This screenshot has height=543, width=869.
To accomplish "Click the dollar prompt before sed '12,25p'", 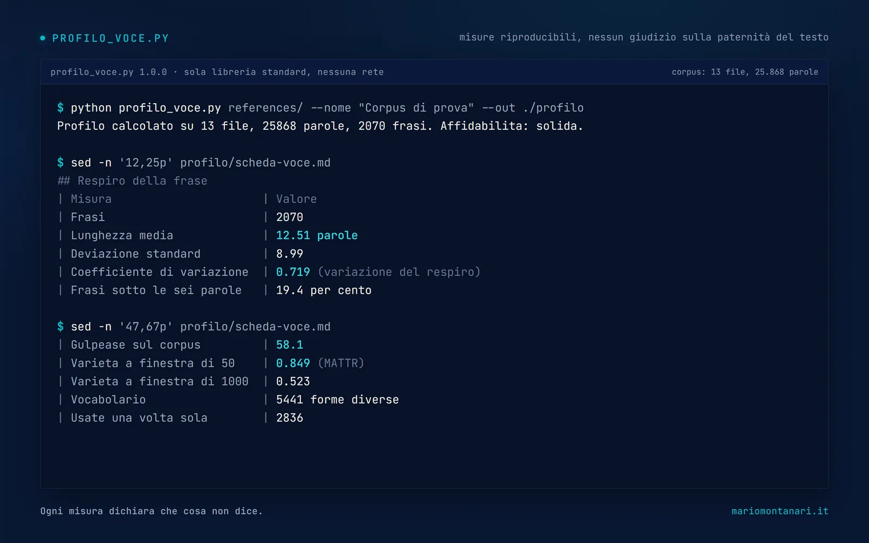I will [x=60, y=162].
